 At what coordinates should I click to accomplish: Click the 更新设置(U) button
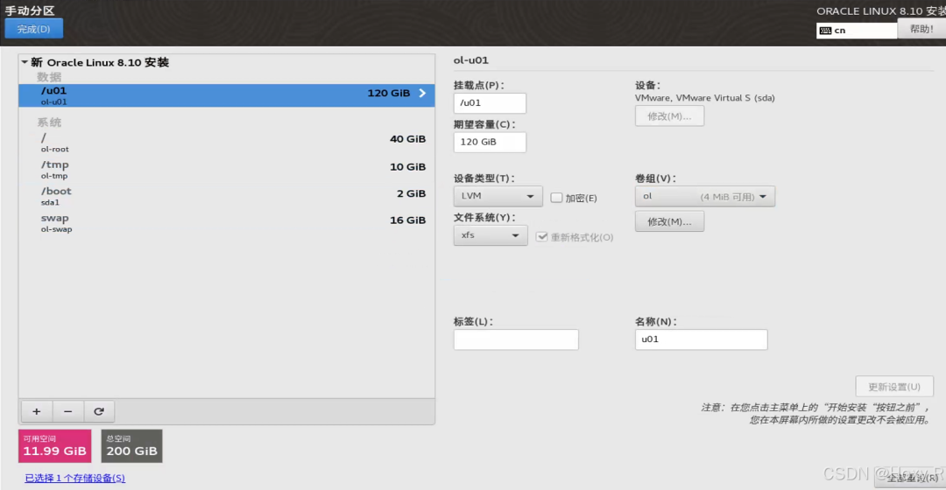894,387
